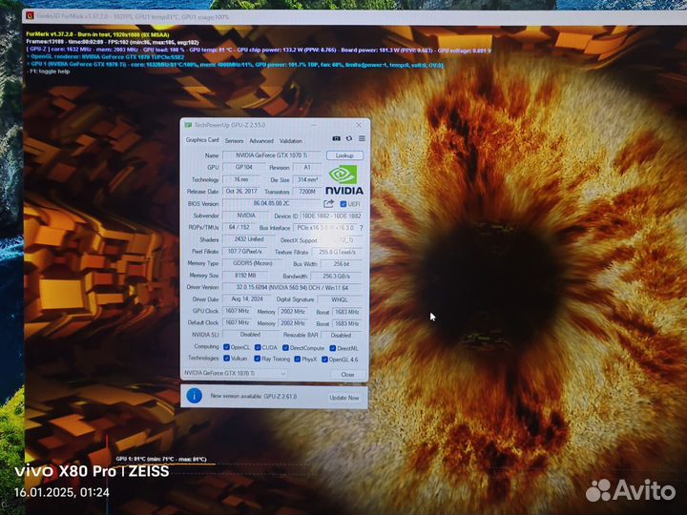Screen dimensions: 687x515
Task: Click the Memory Size value 8192 MB
Action: click(245, 276)
